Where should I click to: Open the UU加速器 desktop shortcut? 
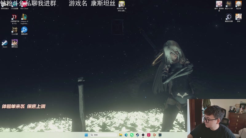coord(14,5)
